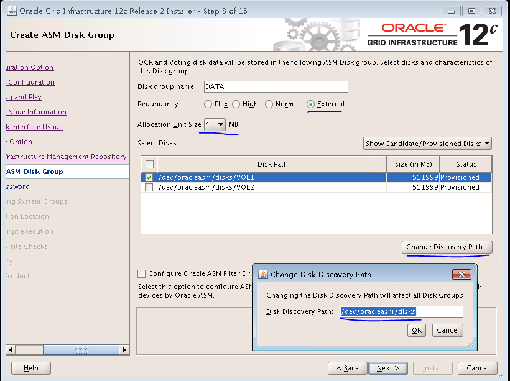Sort by Status column header

pos(466,164)
